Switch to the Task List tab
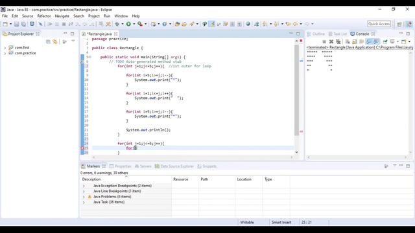The image size is (415, 233). click(337, 34)
